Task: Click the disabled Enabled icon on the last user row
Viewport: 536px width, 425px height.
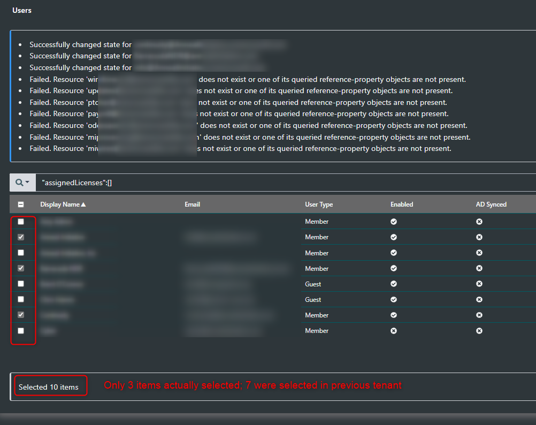Action: pyautogui.click(x=394, y=330)
